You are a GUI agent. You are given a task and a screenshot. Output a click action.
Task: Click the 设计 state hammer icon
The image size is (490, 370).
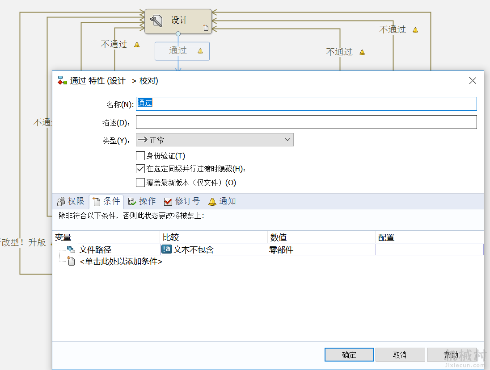point(156,21)
